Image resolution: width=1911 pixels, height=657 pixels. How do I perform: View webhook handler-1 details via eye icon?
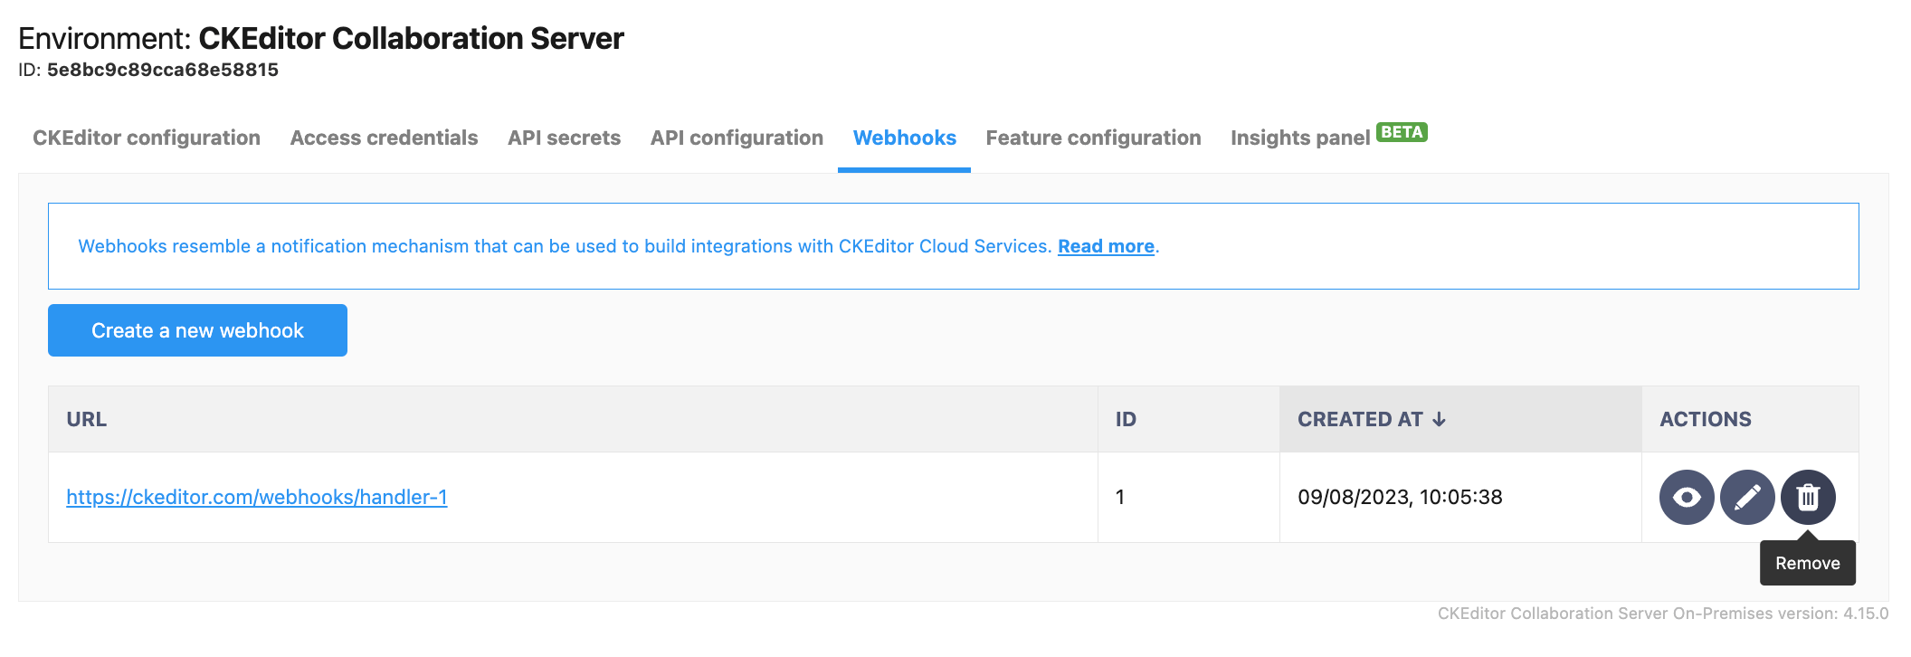(1687, 498)
